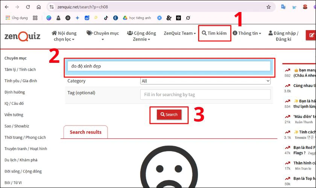Expand the 'Nội dung chọn lọc' menu
Viewport: 316px width, 188px height.
[64, 36]
